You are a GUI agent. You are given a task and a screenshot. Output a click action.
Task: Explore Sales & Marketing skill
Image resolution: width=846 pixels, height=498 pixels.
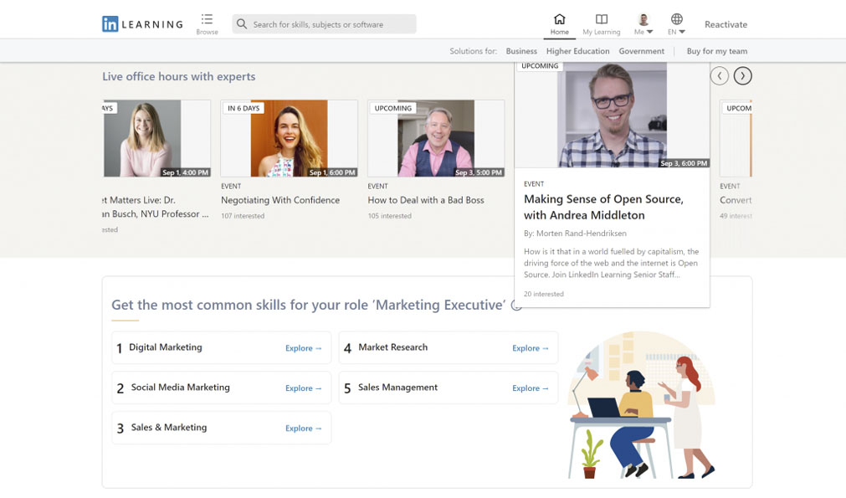tap(303, 428)
